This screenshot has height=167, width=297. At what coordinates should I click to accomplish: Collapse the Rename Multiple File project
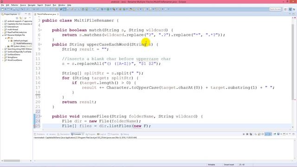tap(3, 35)
